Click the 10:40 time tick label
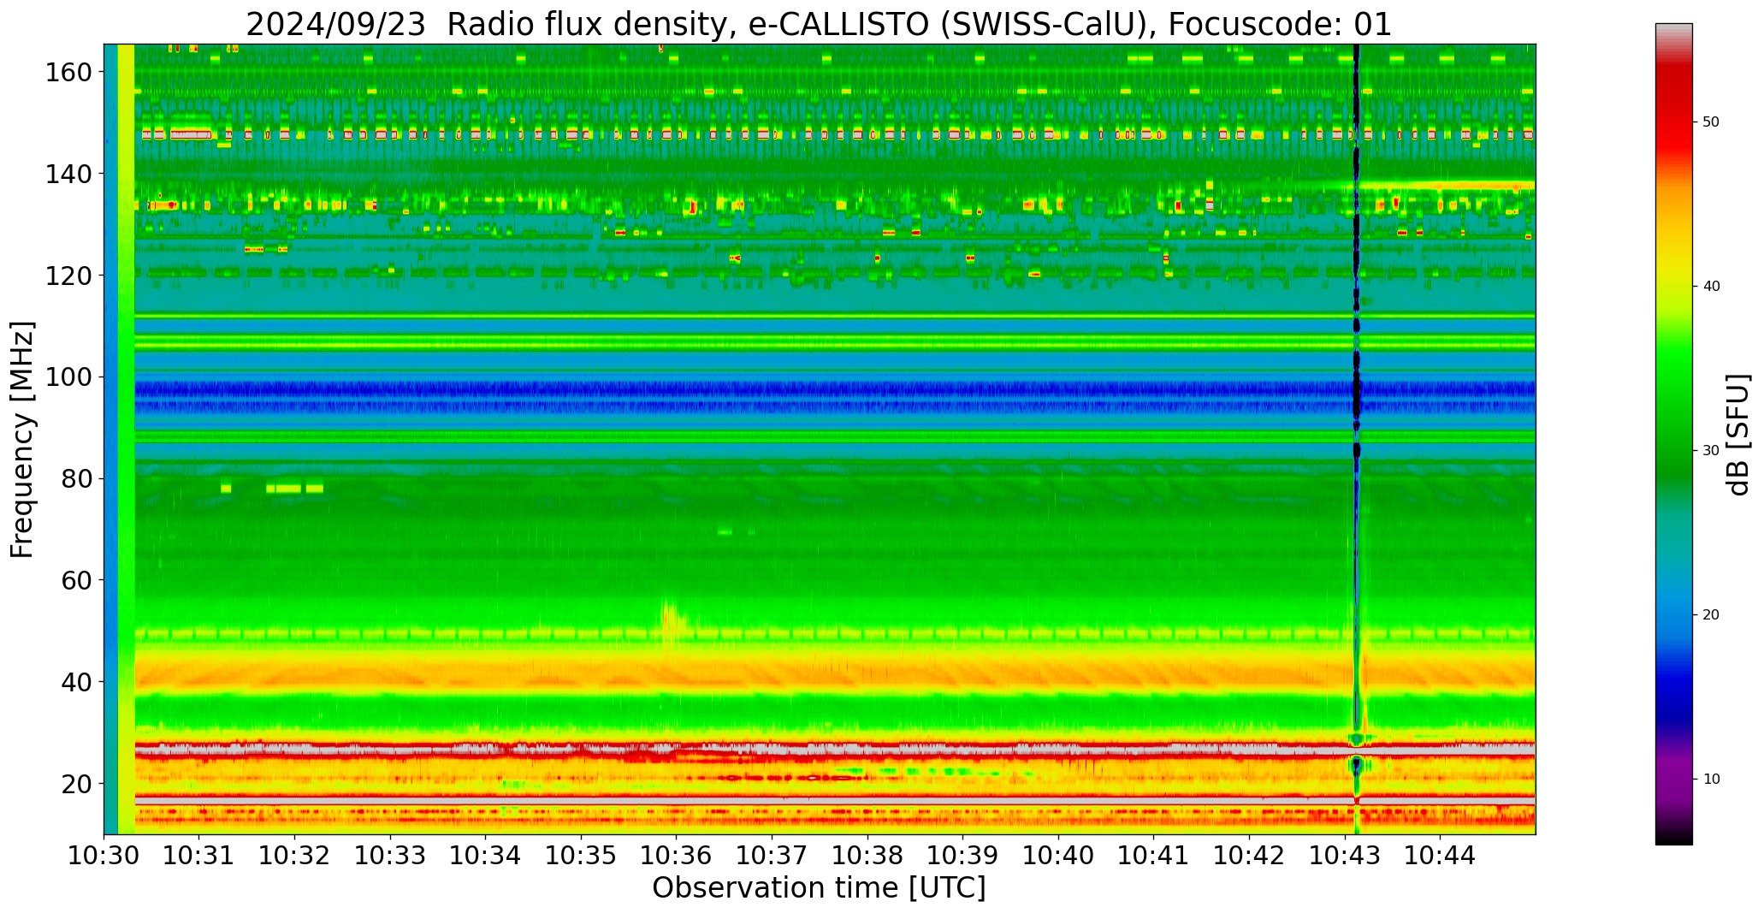The image size is (1764, 913). 1058,855
